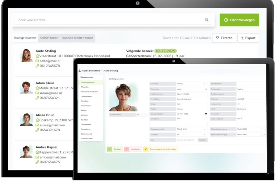Click Aalte Styling's avatar in customer list
This screenshot has height=184, width=276.
point(27,55)
